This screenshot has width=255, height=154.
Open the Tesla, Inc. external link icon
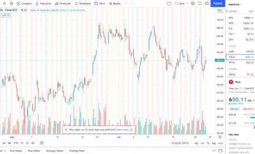pyautogui.click(x=241, y=88)
